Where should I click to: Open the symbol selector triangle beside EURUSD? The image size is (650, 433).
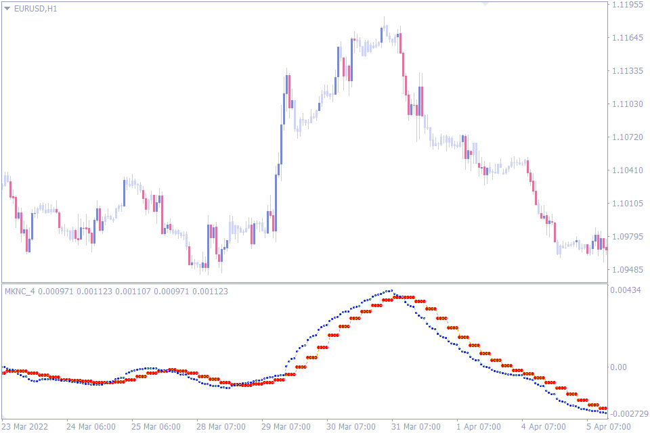click(x=6, y=9)
